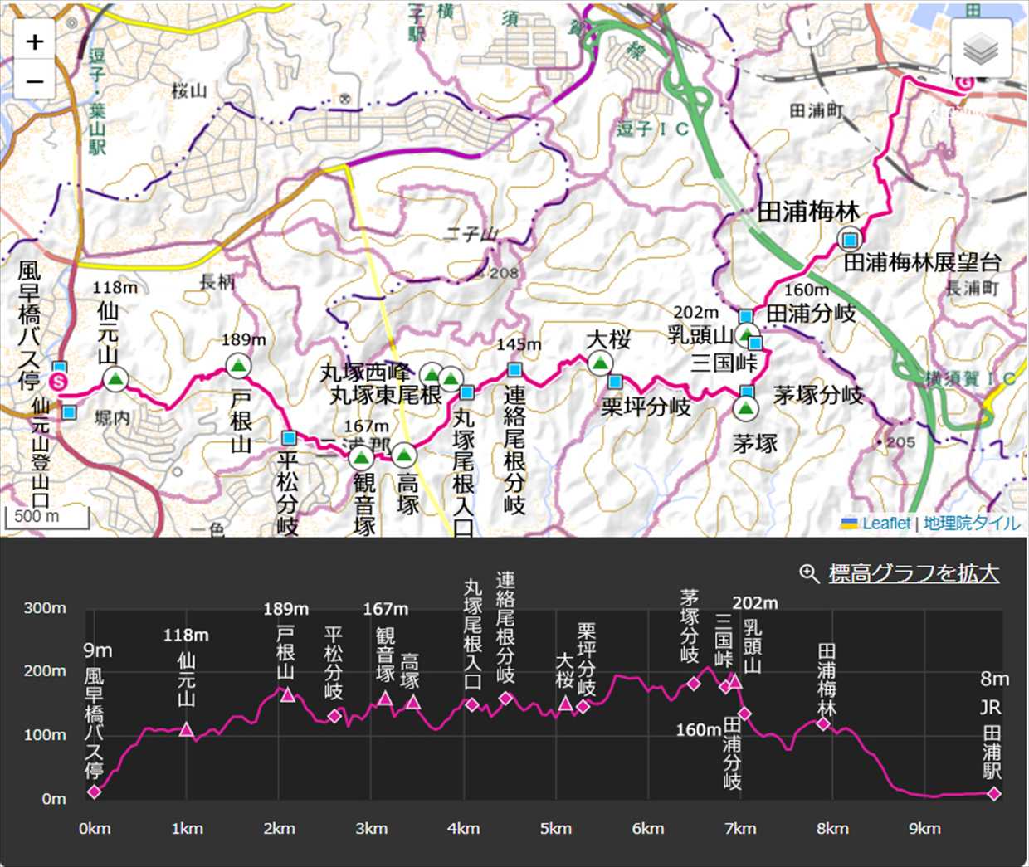
Task: Open the map layers control
Action: click(981, 49)
